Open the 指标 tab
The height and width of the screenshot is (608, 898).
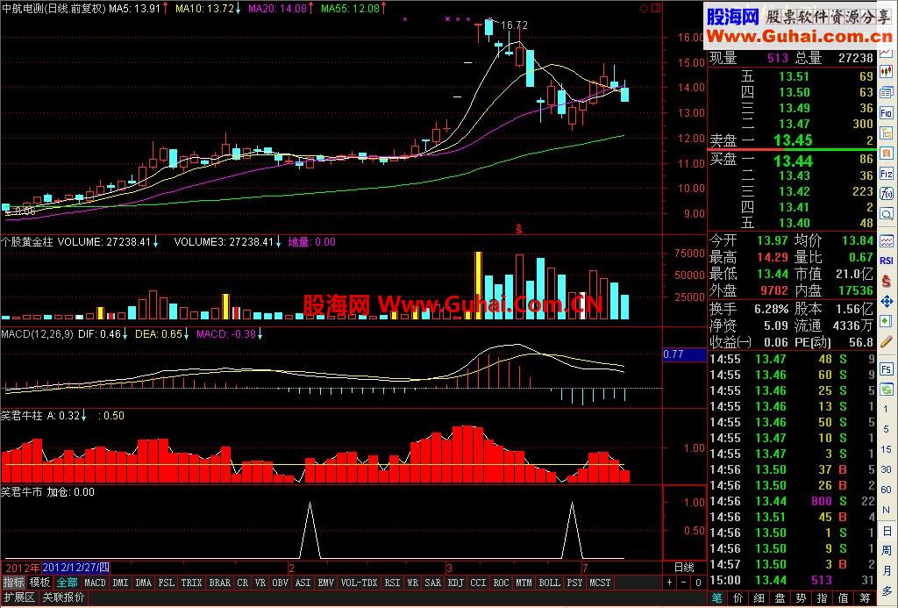13,583
